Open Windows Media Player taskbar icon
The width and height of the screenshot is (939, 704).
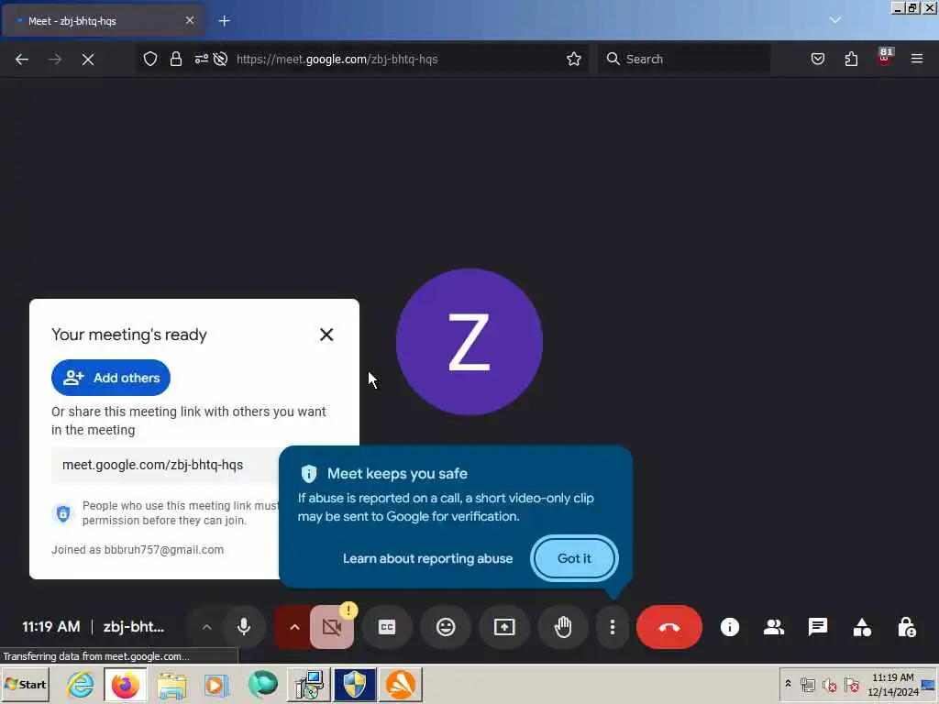point(216,684)
